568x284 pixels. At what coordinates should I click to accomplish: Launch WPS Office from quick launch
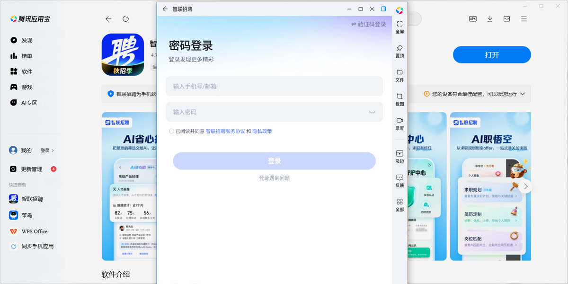pos(28,231)
